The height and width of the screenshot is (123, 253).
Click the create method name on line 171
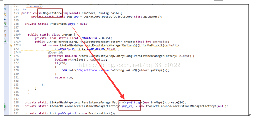point(129,42)
